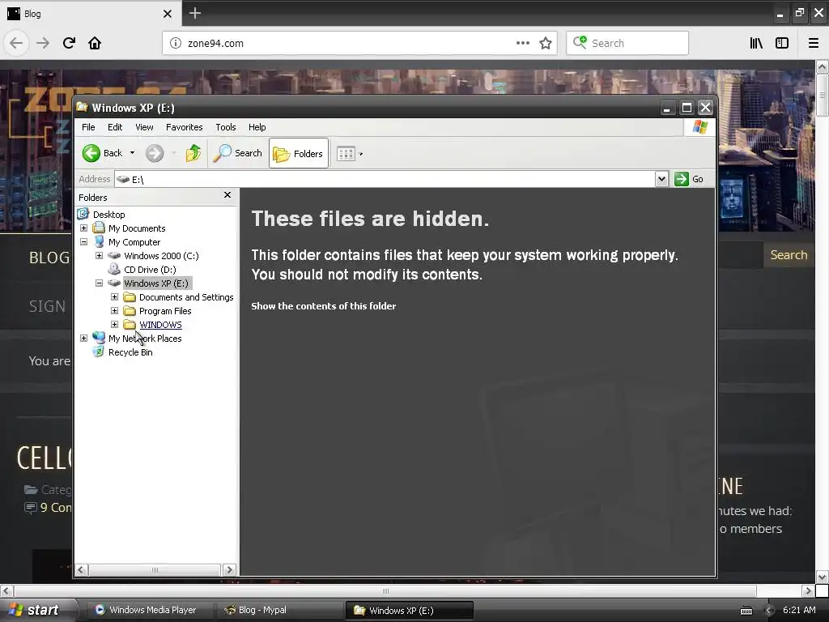The width and height of the screenshot is (829, 622).
Task: Bookmark the page with the star icon
Action: point(546,43)
